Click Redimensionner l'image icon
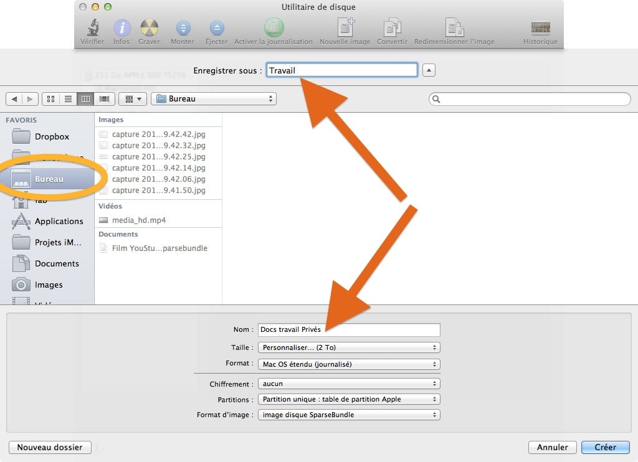 tap(454, 27)
